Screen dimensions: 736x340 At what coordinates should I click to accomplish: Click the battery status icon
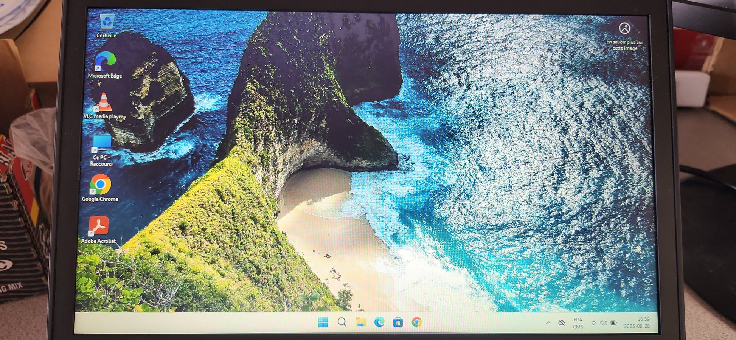click(x=613, y=323)
